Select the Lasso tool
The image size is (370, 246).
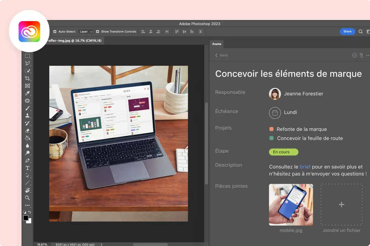tap(28, 63)
